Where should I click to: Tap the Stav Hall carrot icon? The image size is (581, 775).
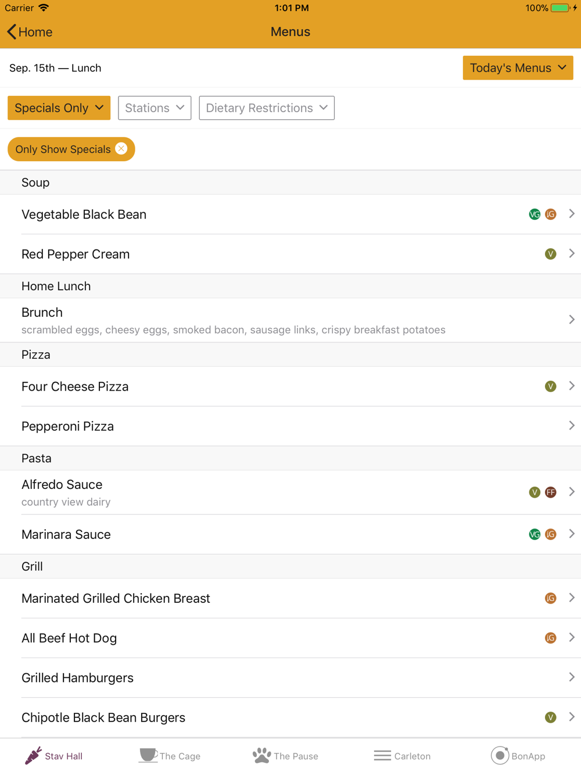[34, 755]
